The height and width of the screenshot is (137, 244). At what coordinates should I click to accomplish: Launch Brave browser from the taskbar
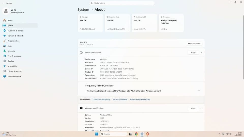click(x=147, y=134)
